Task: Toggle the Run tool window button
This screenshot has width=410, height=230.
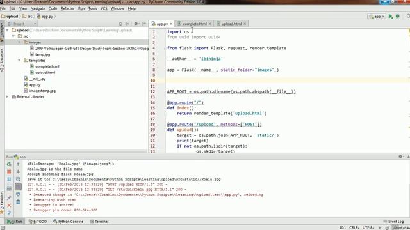Action: (15, 222)
